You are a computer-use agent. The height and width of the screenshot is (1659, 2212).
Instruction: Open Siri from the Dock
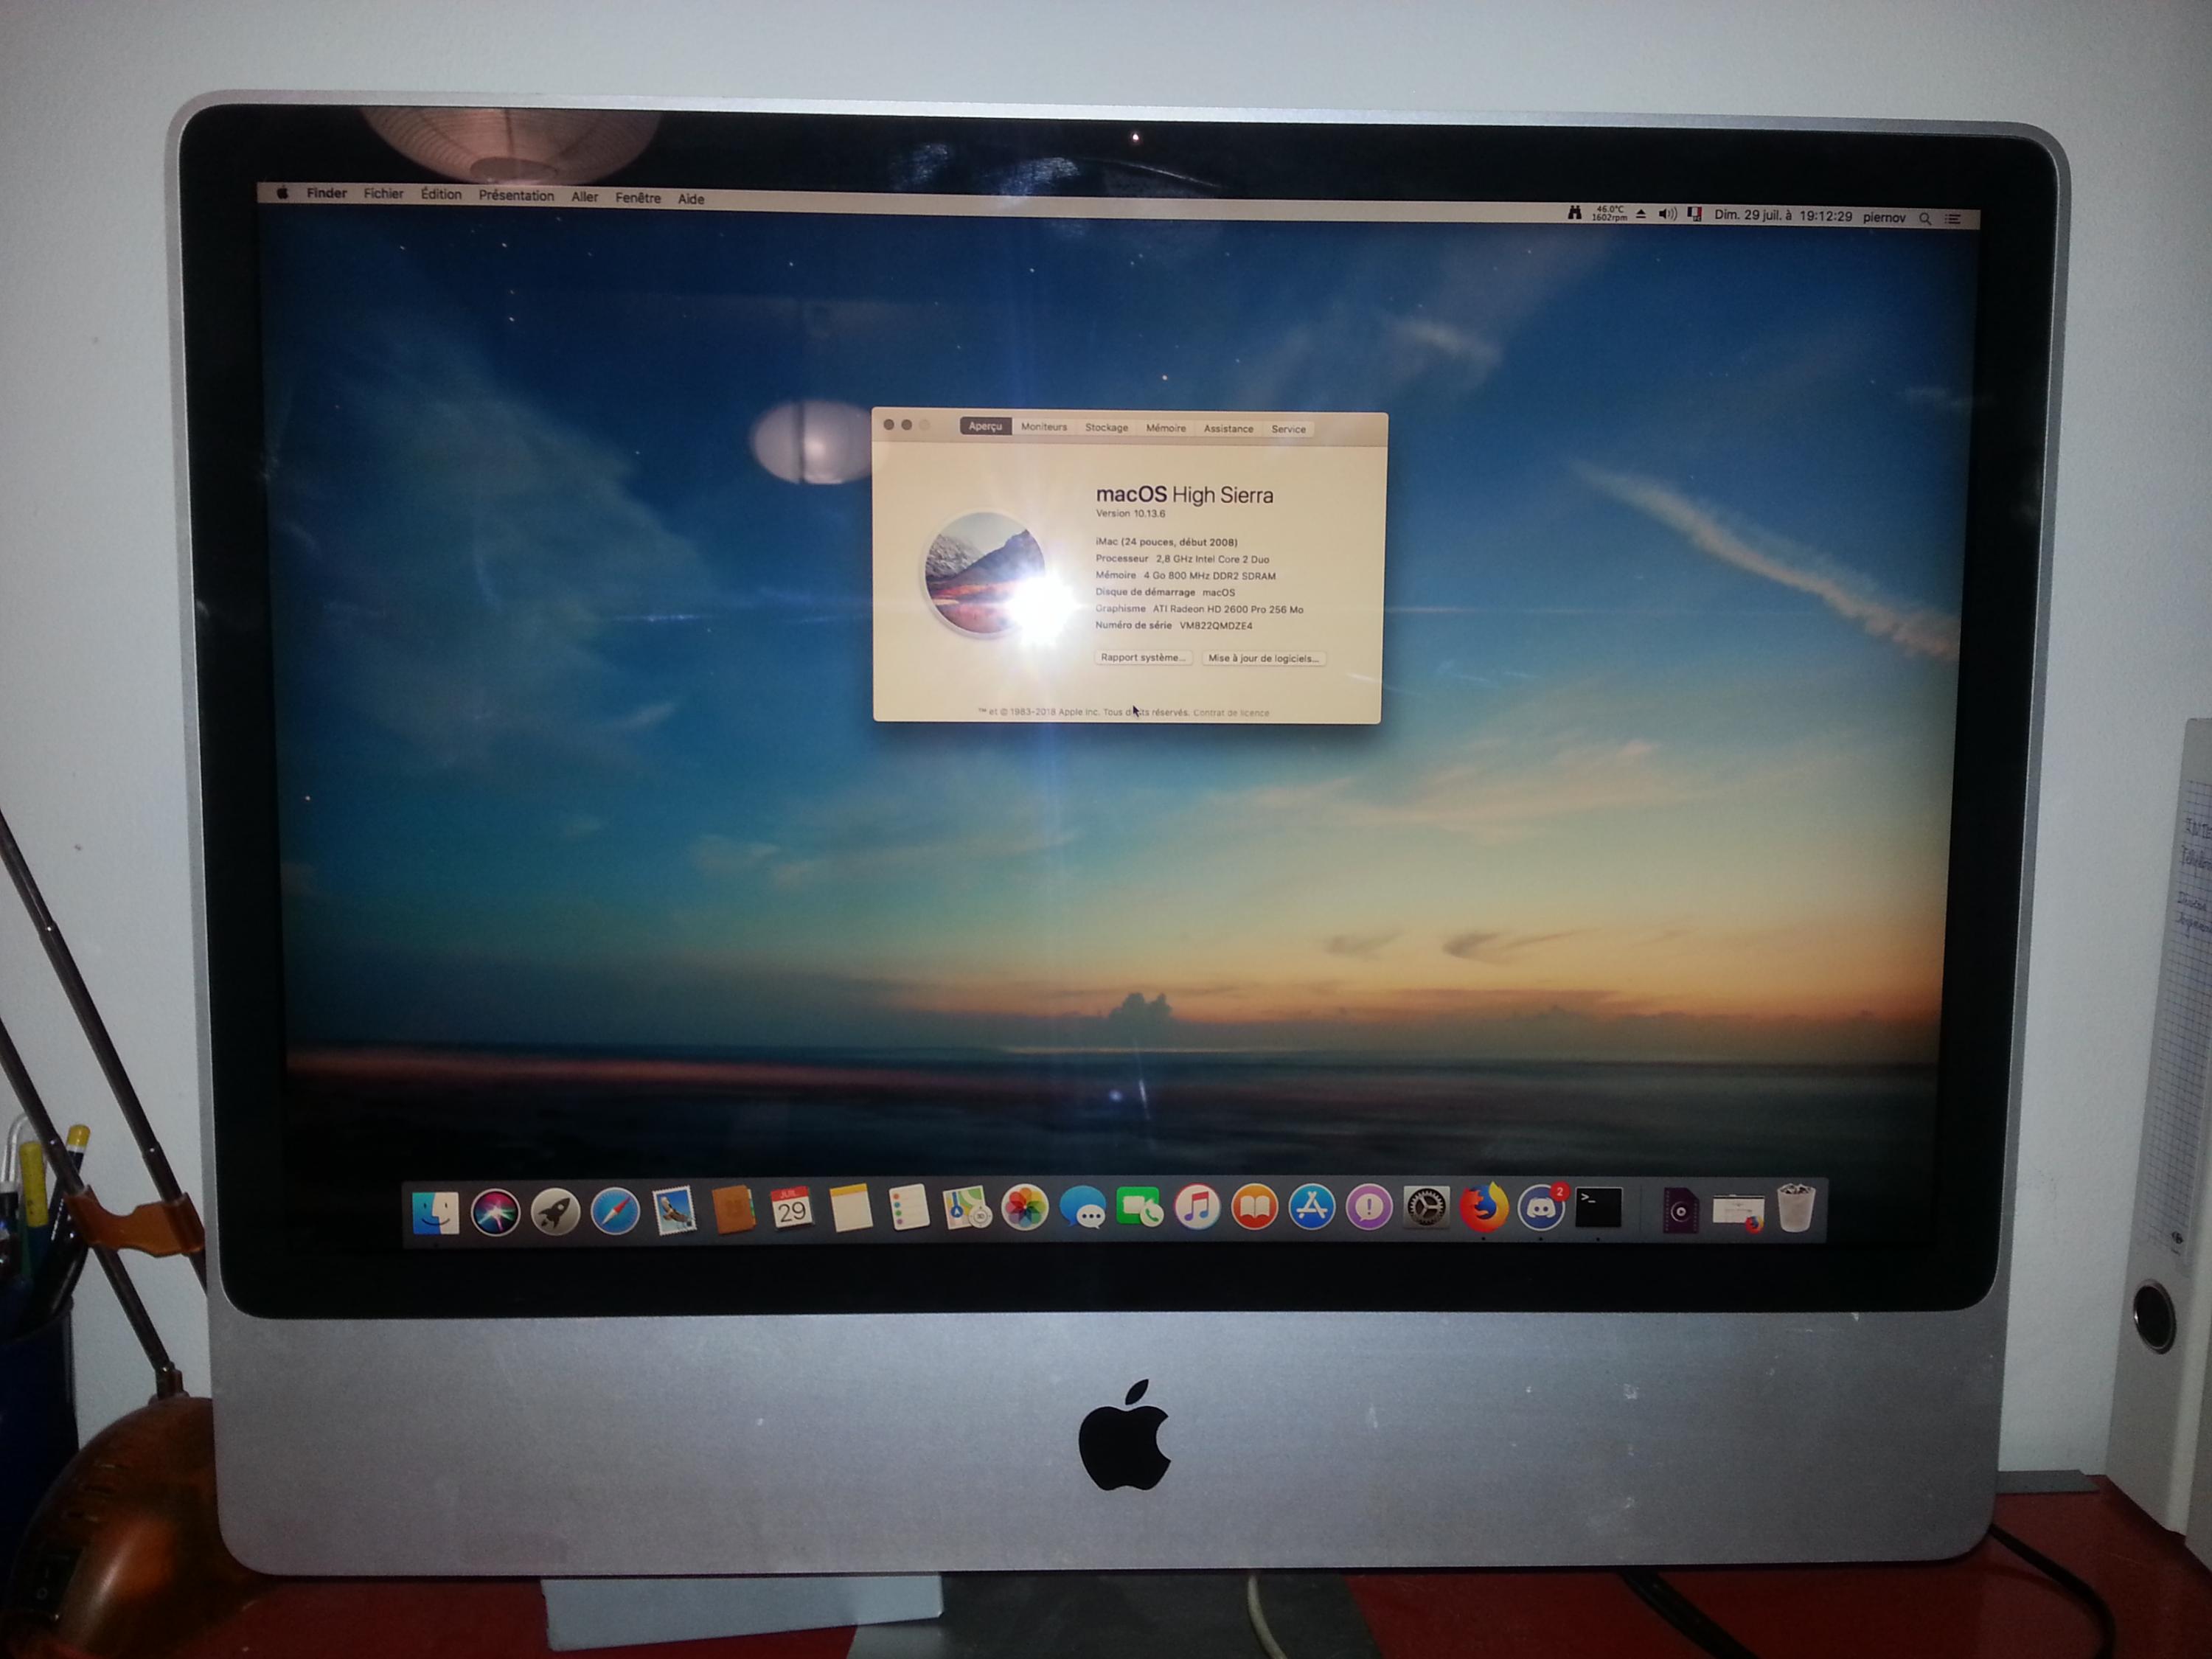(x=495, y=1212)
